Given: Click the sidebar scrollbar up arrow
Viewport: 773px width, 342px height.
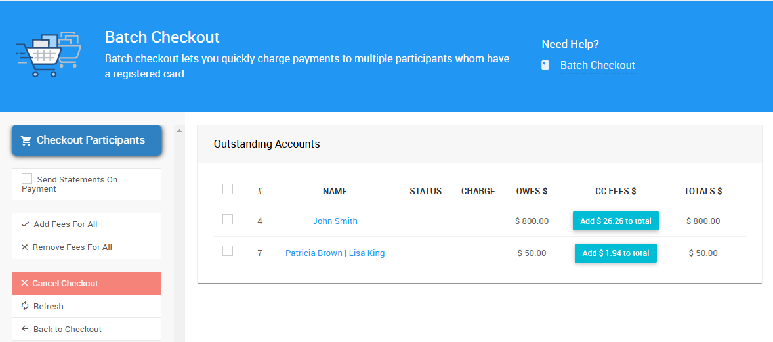Looking at the screenshot, I should click(180, 131).
